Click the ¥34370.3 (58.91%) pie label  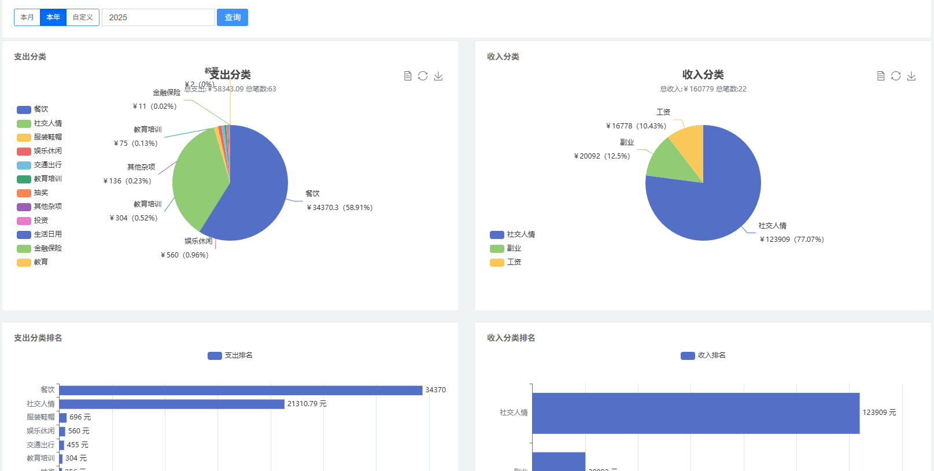click(x=339, y=207)
